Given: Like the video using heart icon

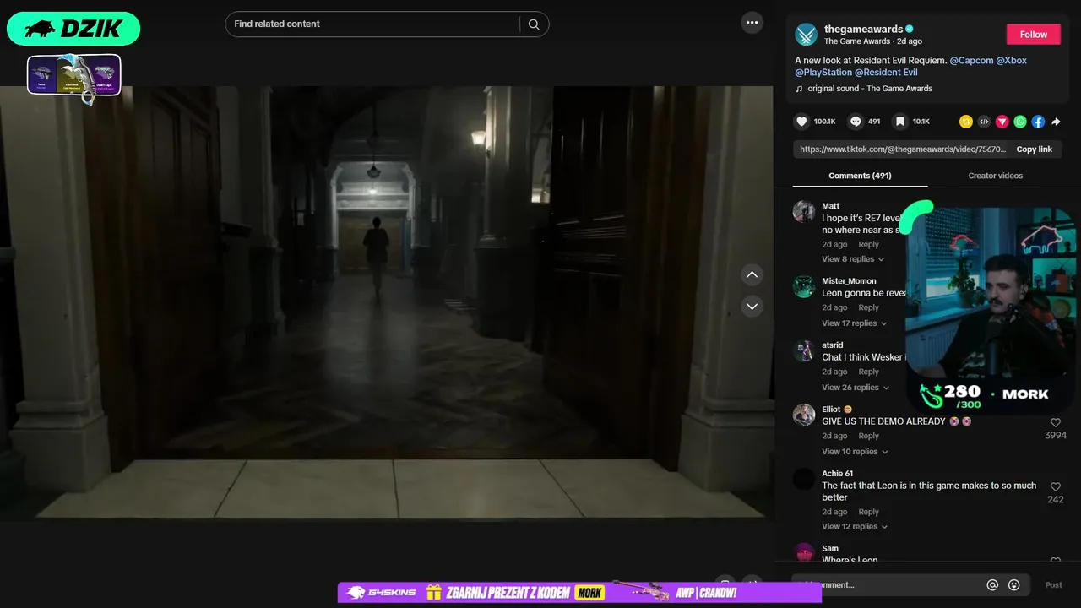Looking at the screenshot, I should 801,122.
